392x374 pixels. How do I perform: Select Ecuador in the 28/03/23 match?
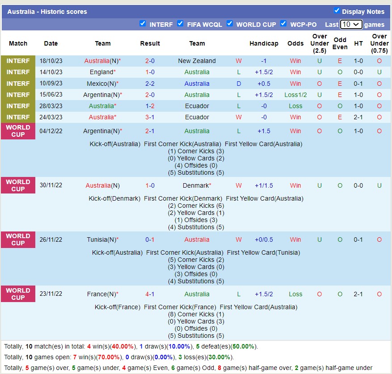(197, 106)
